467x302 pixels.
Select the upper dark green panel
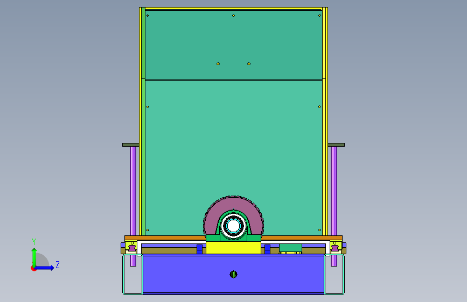tap(234, 45)
